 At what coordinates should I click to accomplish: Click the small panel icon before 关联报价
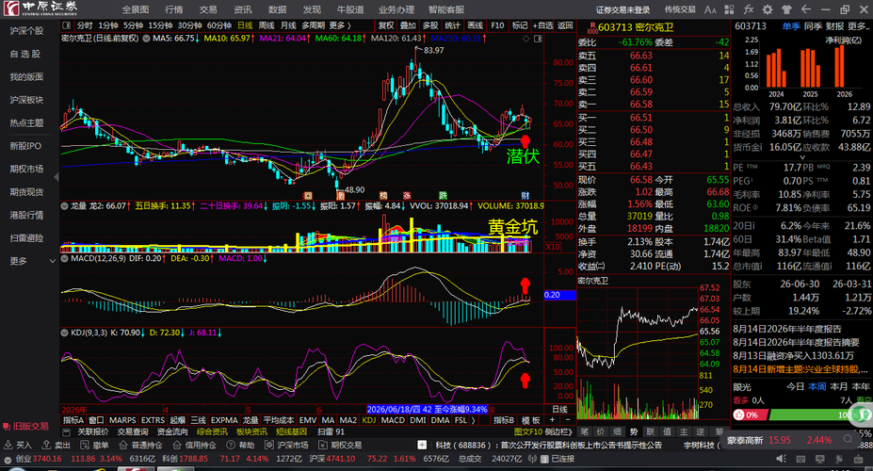click(x=66, y=432)
